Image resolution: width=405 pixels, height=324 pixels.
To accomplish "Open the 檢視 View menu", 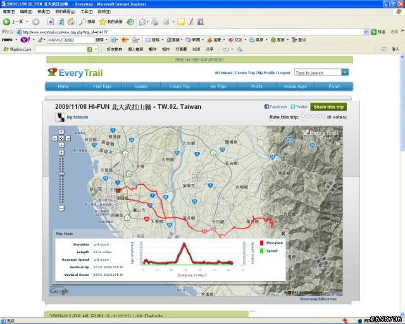I will click(x=44, y=11).
